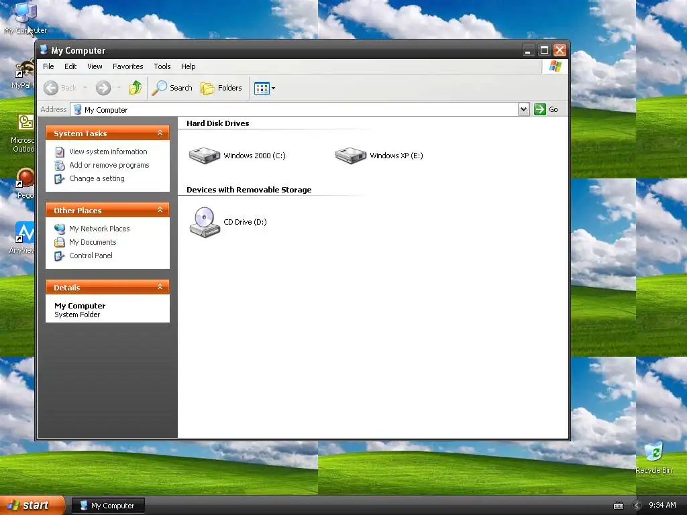Click the My Computer icon in address bar
This screenshot has width=687, height=515.
tap(78, 109)
